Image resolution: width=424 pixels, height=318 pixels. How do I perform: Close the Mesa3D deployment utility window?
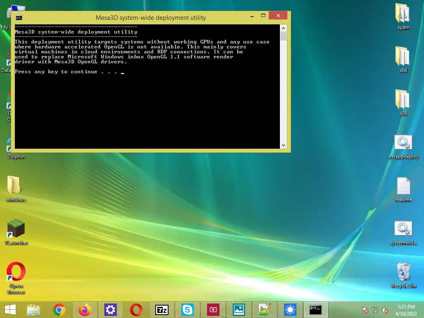[278, 16]
